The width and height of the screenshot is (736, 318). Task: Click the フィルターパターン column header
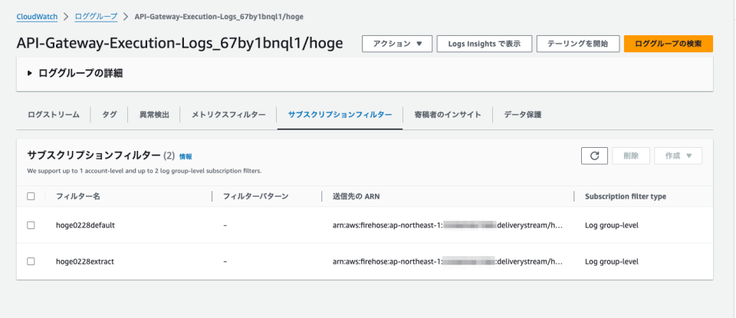tap(256, 196)
